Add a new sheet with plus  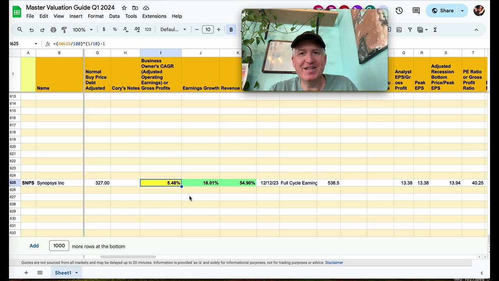(x=26, y=273)
